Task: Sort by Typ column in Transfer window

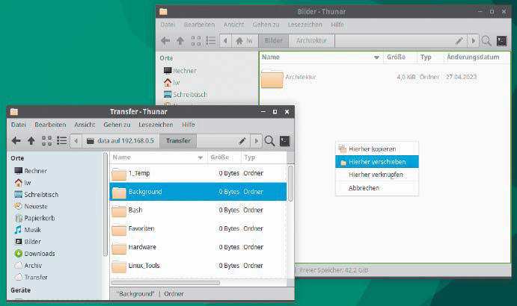Action: pyautogui.click(x=263, y=157)
